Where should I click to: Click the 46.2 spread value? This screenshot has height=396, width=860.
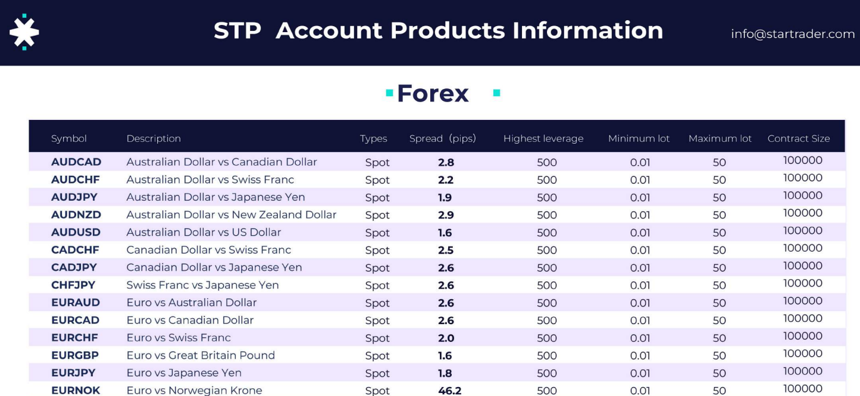point(449,391)
